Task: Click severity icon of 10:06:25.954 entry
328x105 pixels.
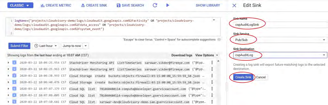Action: [14, 62]
